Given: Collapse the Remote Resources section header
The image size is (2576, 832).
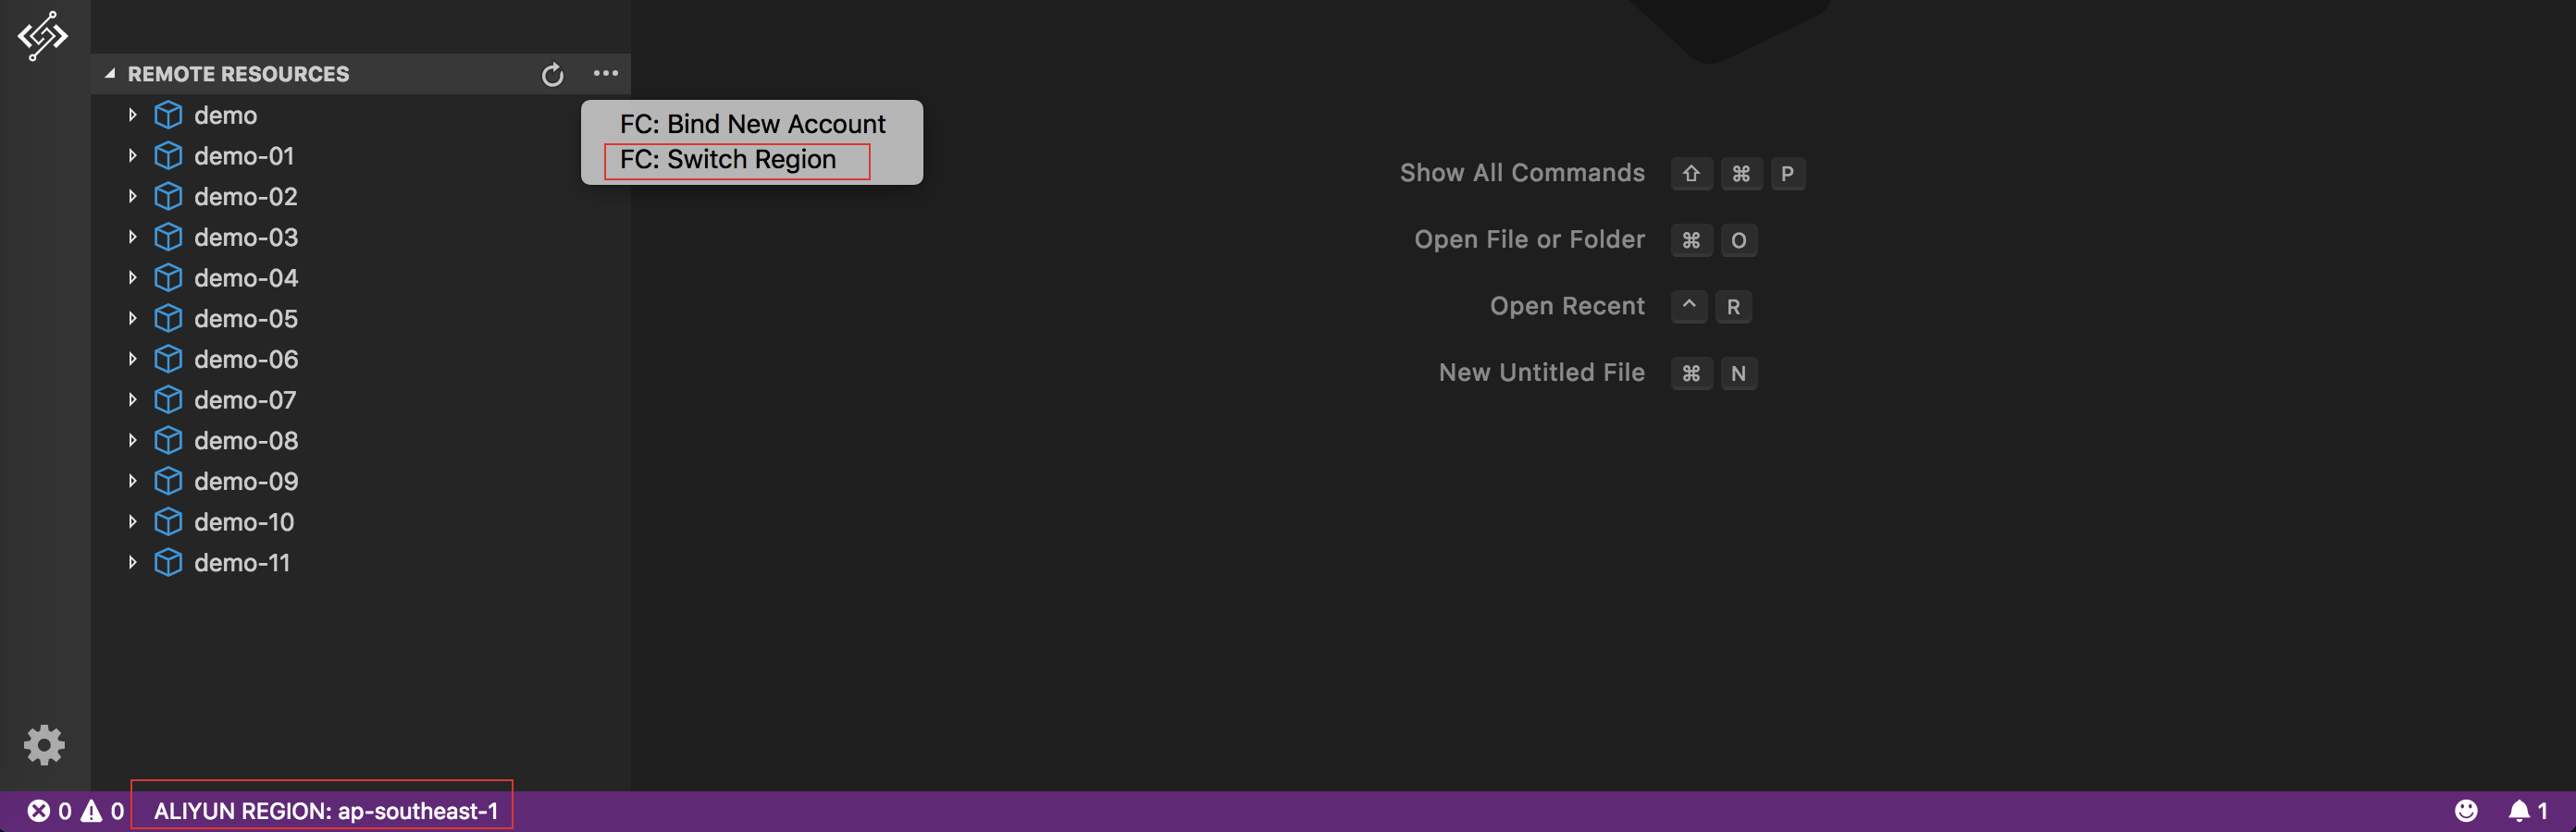Looking at the screenshot, I should pyautogui.click(x=112, y=73).
